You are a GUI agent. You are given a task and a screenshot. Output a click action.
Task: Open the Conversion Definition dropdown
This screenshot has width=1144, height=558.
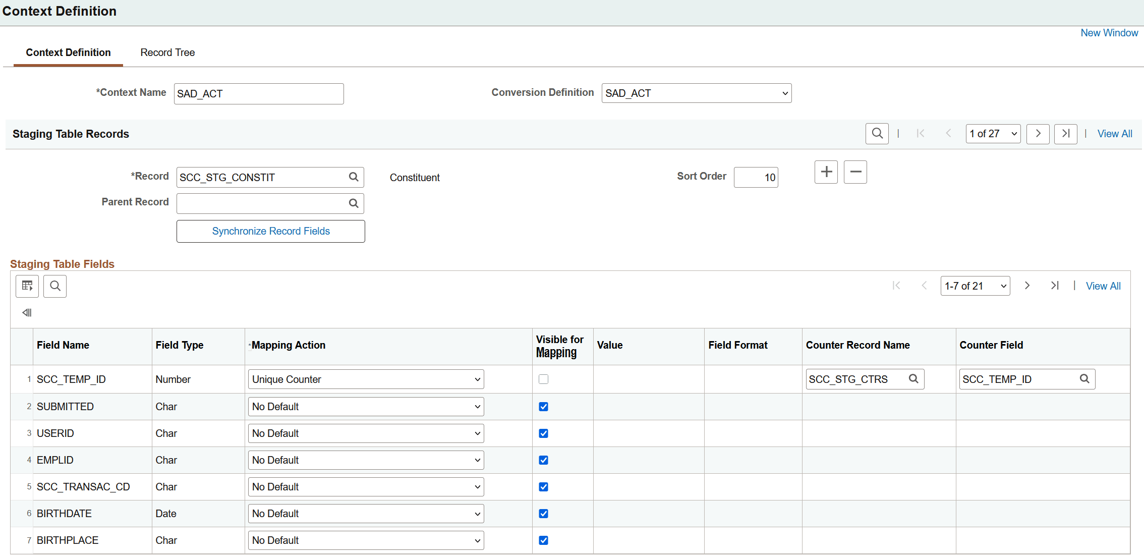click(x=696, y=93)
